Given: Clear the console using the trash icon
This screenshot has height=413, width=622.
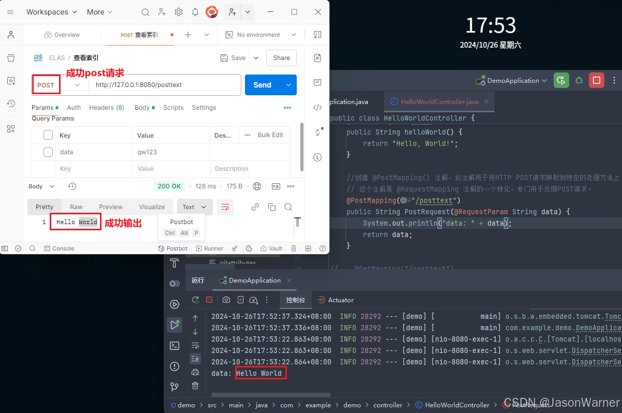Looking at the screenshot, I should click(195, 386).
